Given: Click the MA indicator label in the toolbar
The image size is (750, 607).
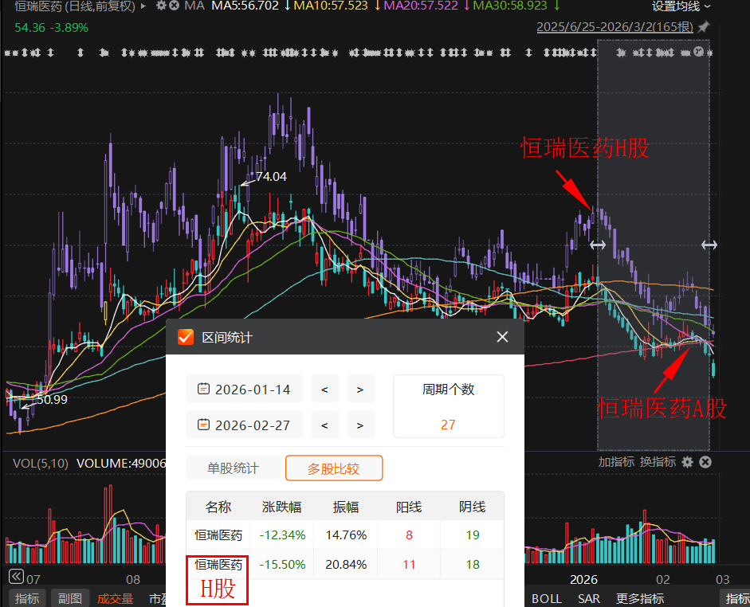Looking at the screenshot, I should 194,6.
